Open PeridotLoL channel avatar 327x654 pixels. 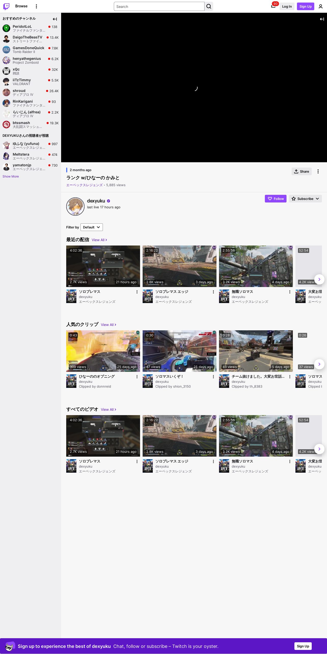(x=6, y=28)
